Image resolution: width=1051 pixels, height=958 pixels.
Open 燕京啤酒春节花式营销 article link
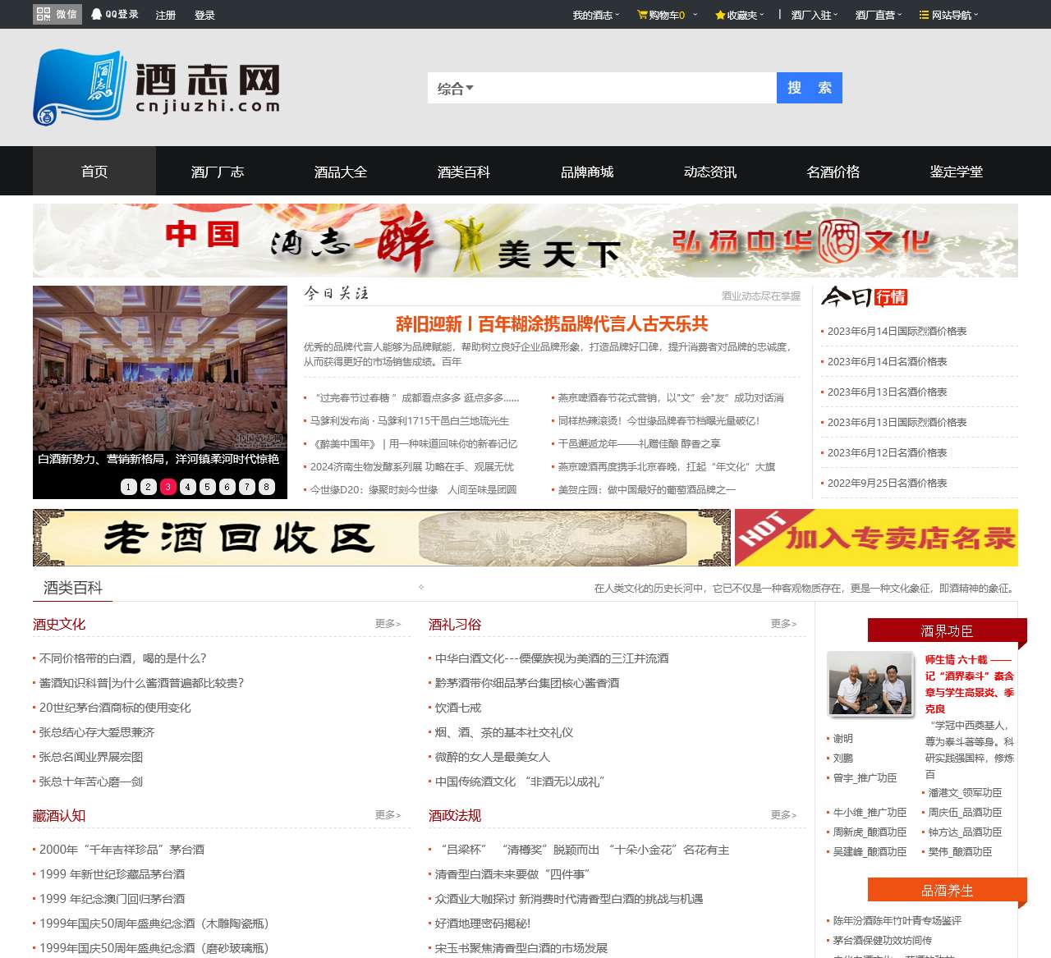671,398
